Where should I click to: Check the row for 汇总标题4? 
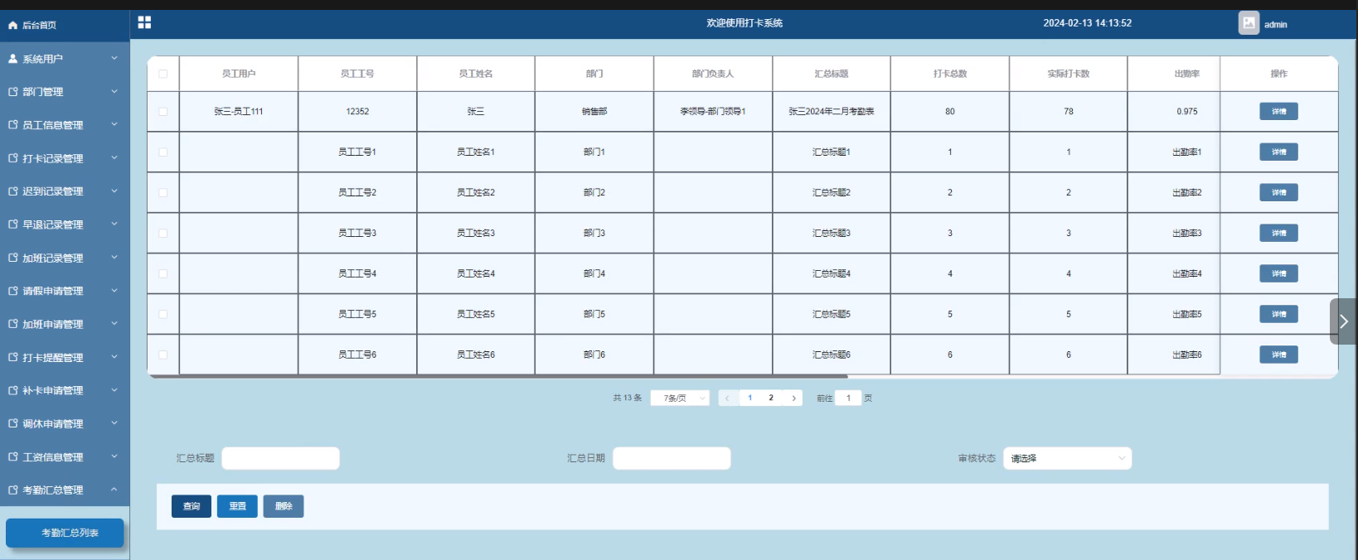click(x=163, y=274)
